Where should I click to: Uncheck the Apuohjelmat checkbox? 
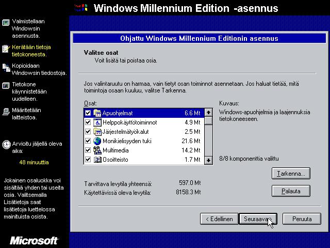coord(88,113)
